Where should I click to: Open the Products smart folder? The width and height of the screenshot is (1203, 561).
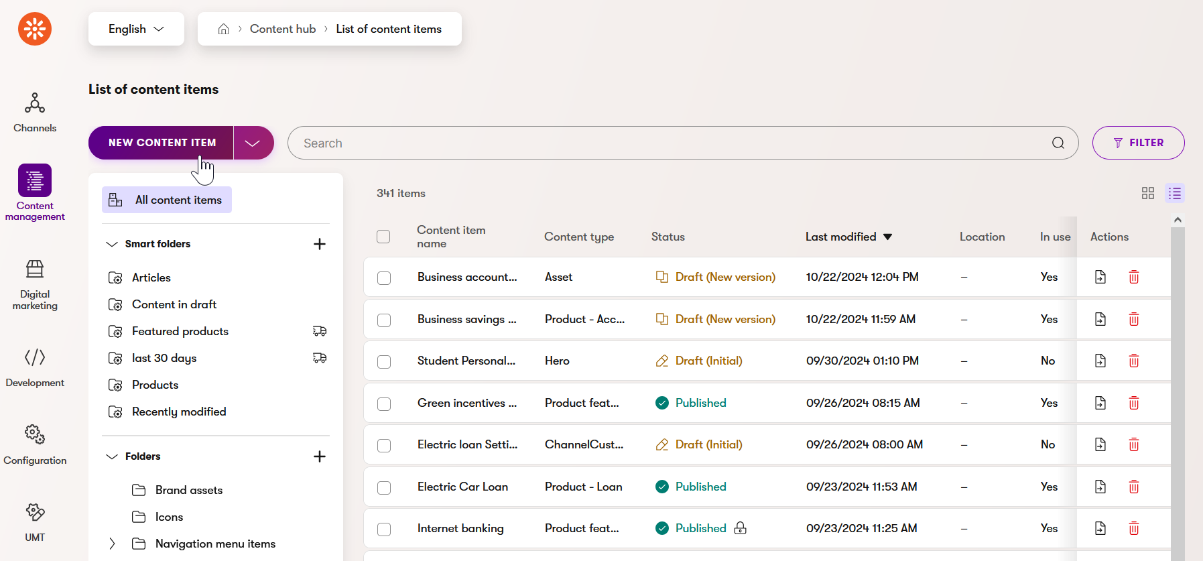[155, 385]
